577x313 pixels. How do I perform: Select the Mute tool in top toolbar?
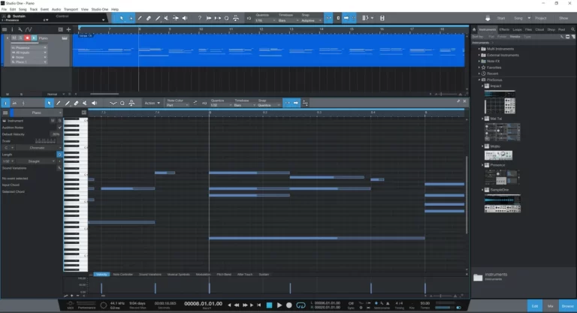click(166, 18)
